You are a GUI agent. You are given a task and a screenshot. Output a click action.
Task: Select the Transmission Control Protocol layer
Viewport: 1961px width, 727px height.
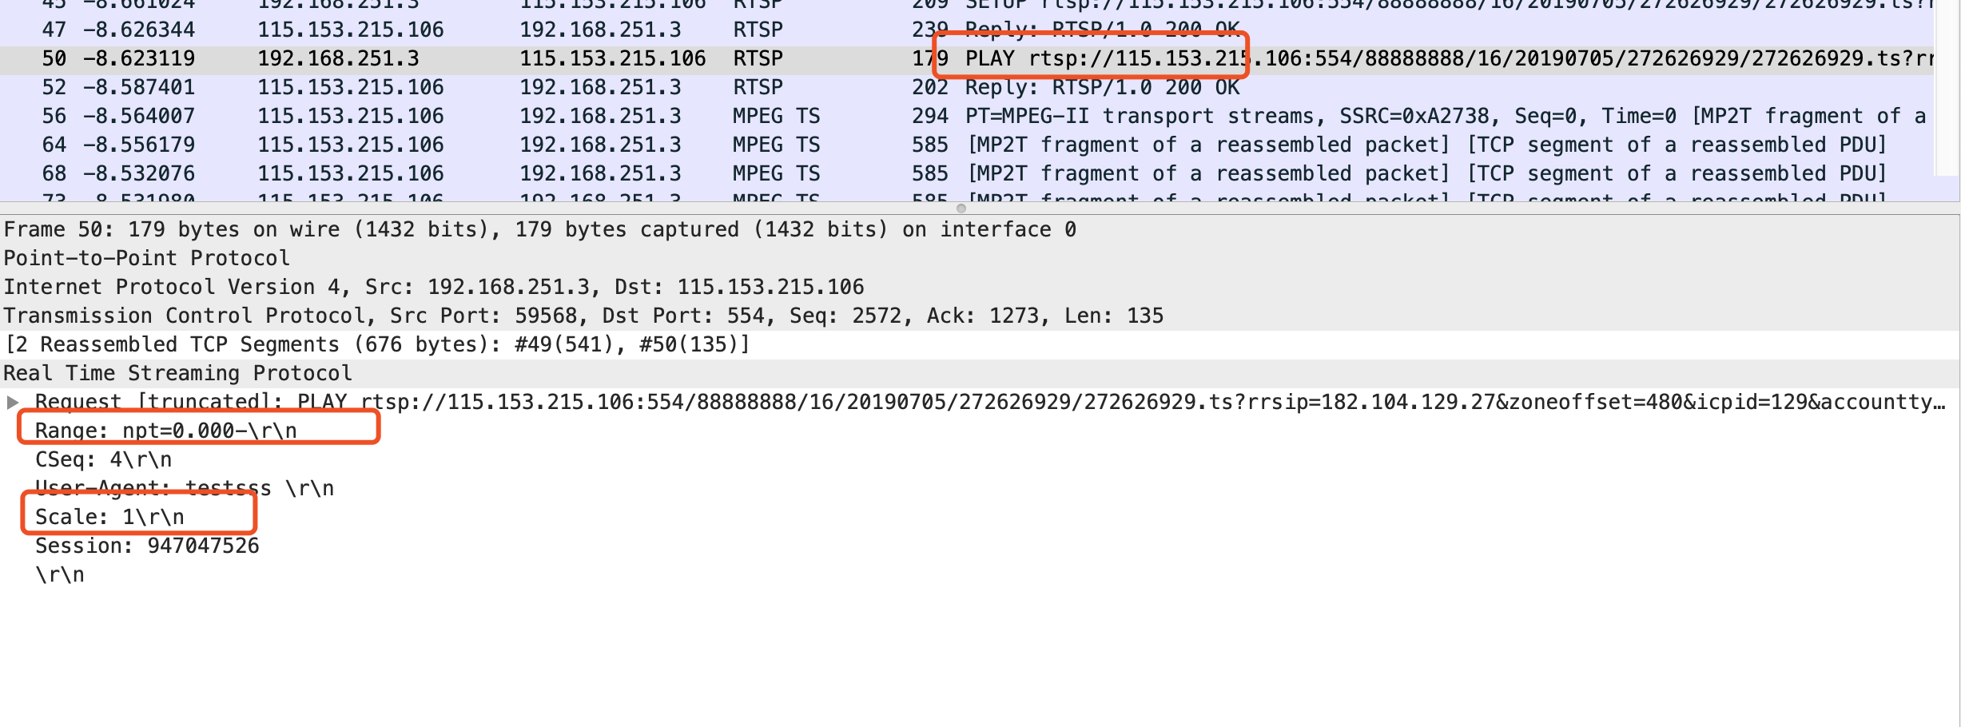[320, 316]
